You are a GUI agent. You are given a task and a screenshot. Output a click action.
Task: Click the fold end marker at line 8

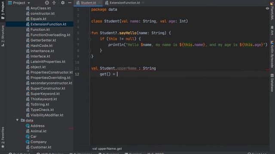click(89, 50)
